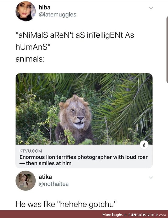The image size is (168, 218).
Task: Open the @iatemuggles handle
Action: click(x=57, y=15)
